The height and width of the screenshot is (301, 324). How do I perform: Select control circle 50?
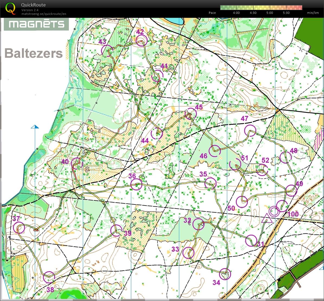click(242, 201)
